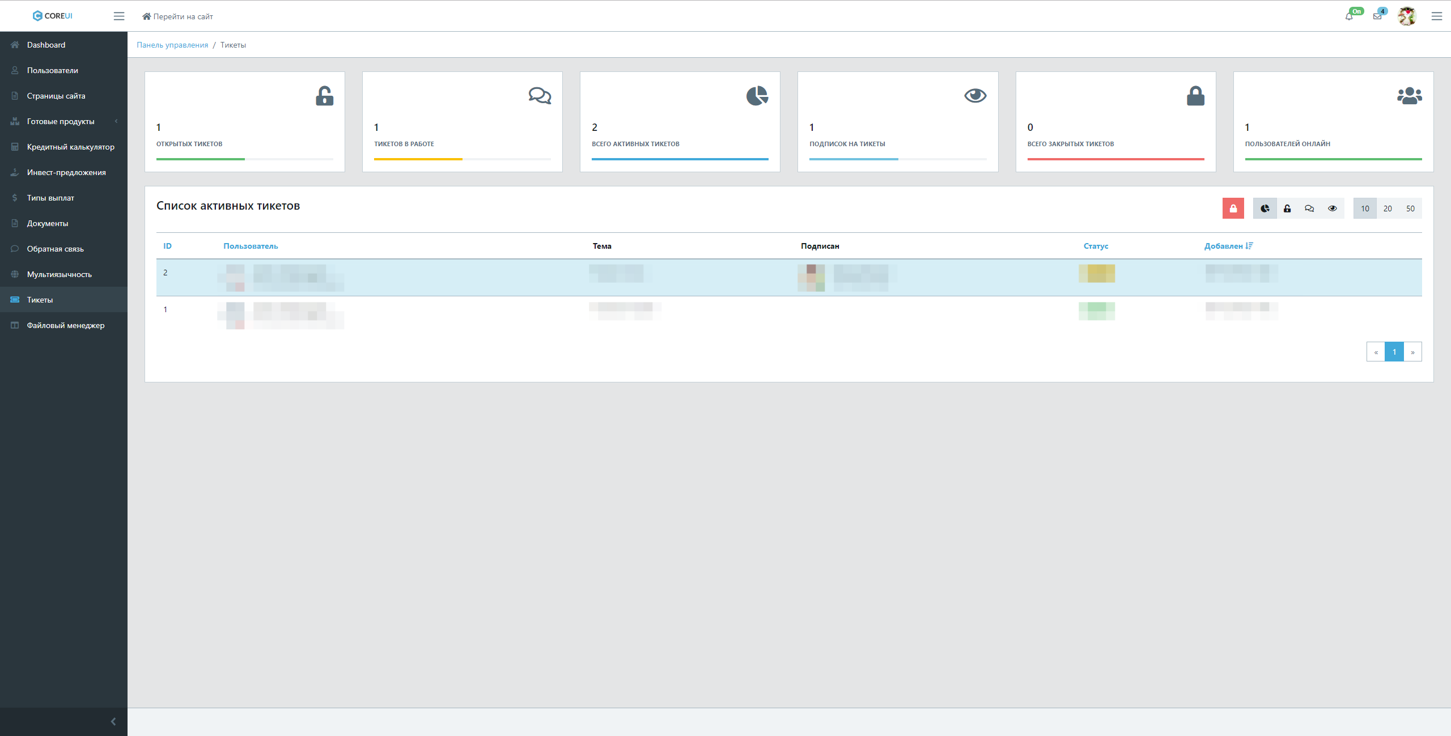
Task: Toggle sidebar with left hamburger icon
Action: (119, 16)
